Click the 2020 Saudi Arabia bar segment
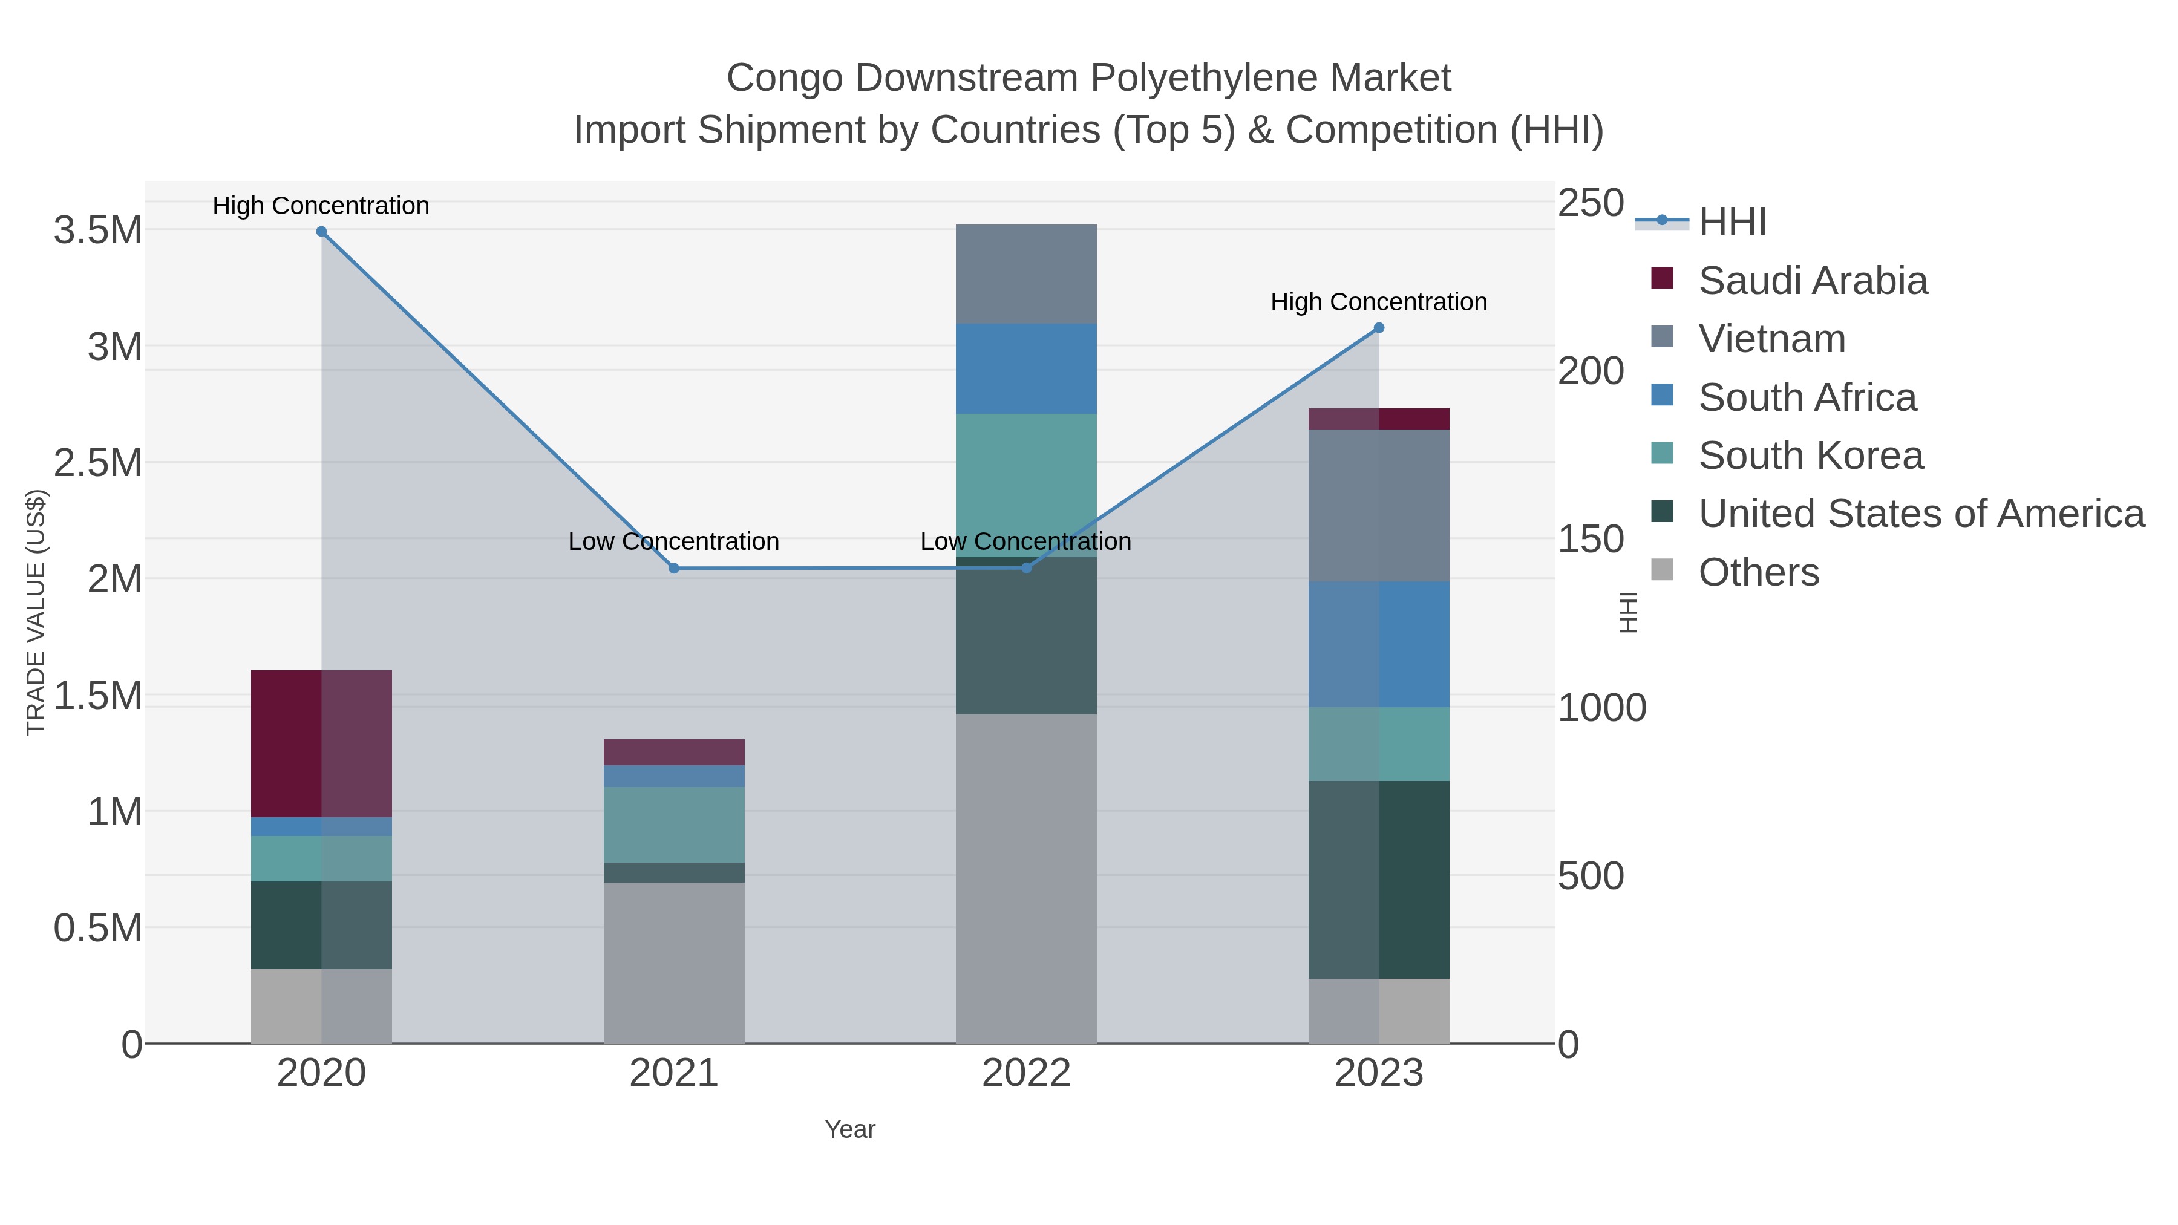 (x=321, y=744)
